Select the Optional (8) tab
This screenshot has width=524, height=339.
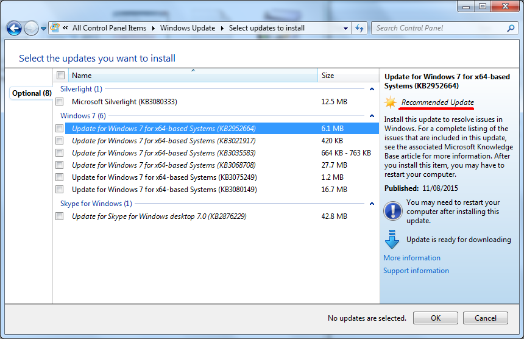(x=32, y=93)
